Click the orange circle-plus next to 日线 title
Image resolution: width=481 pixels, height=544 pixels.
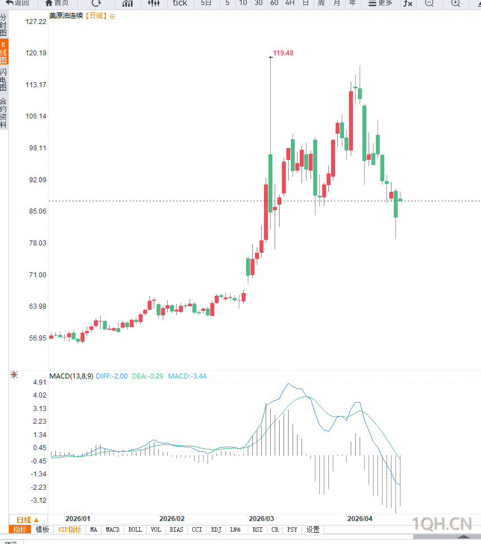click(x=112, y=16)
